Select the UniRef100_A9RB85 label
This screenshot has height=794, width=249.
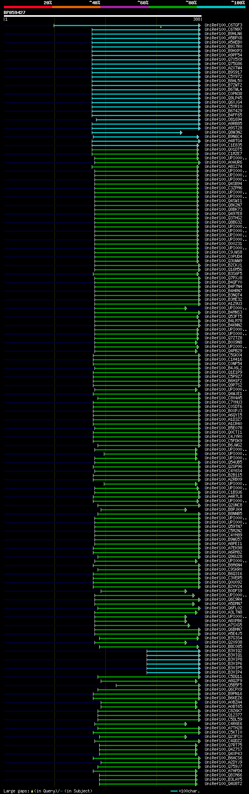[x=223, y=124]
